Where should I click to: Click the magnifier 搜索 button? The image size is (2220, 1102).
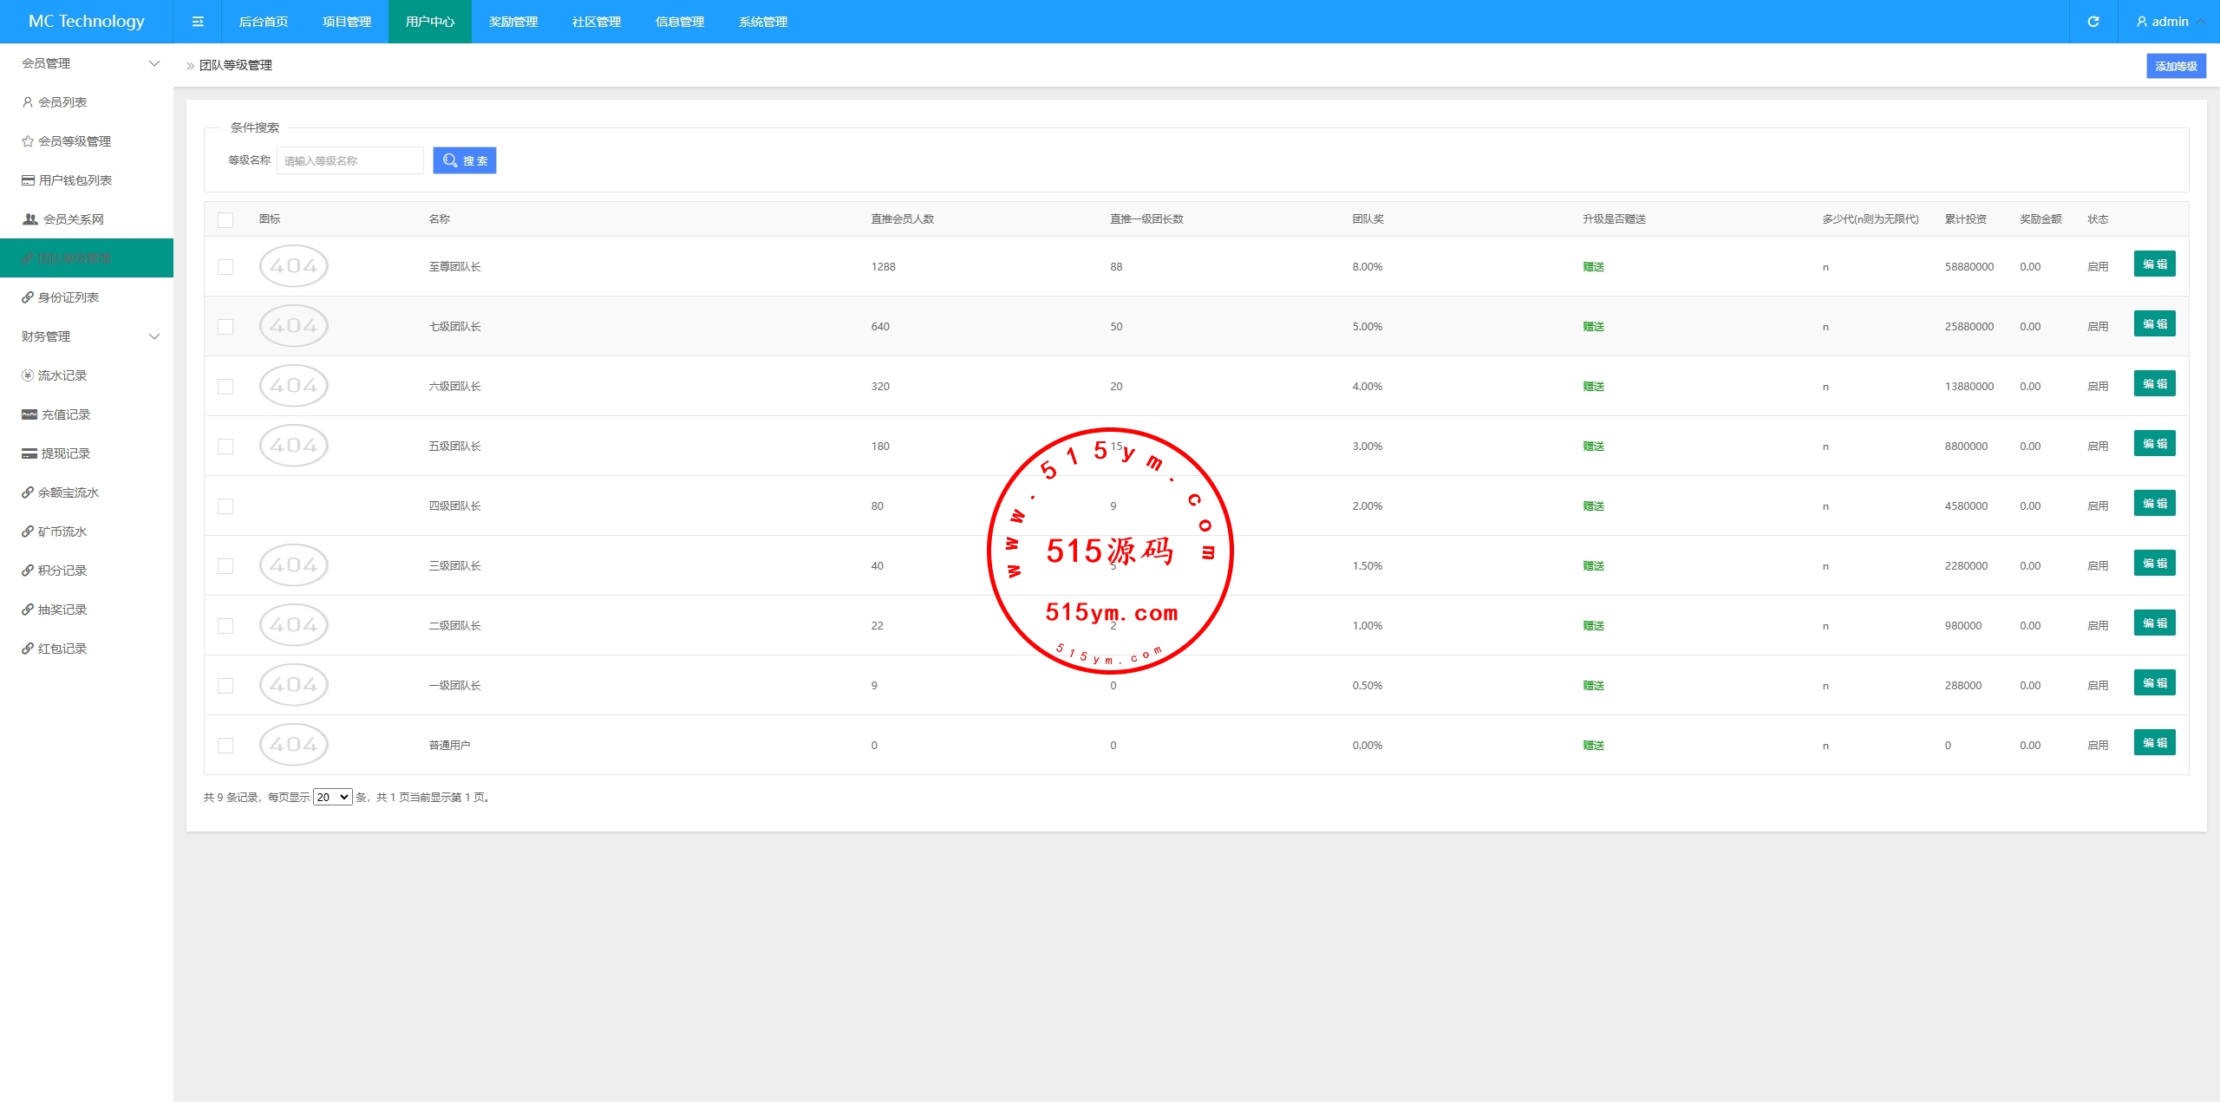point(465,160)
